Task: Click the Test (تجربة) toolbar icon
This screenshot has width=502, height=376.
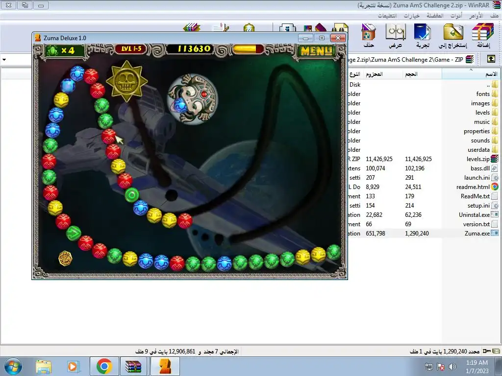Action: (423, 32)
